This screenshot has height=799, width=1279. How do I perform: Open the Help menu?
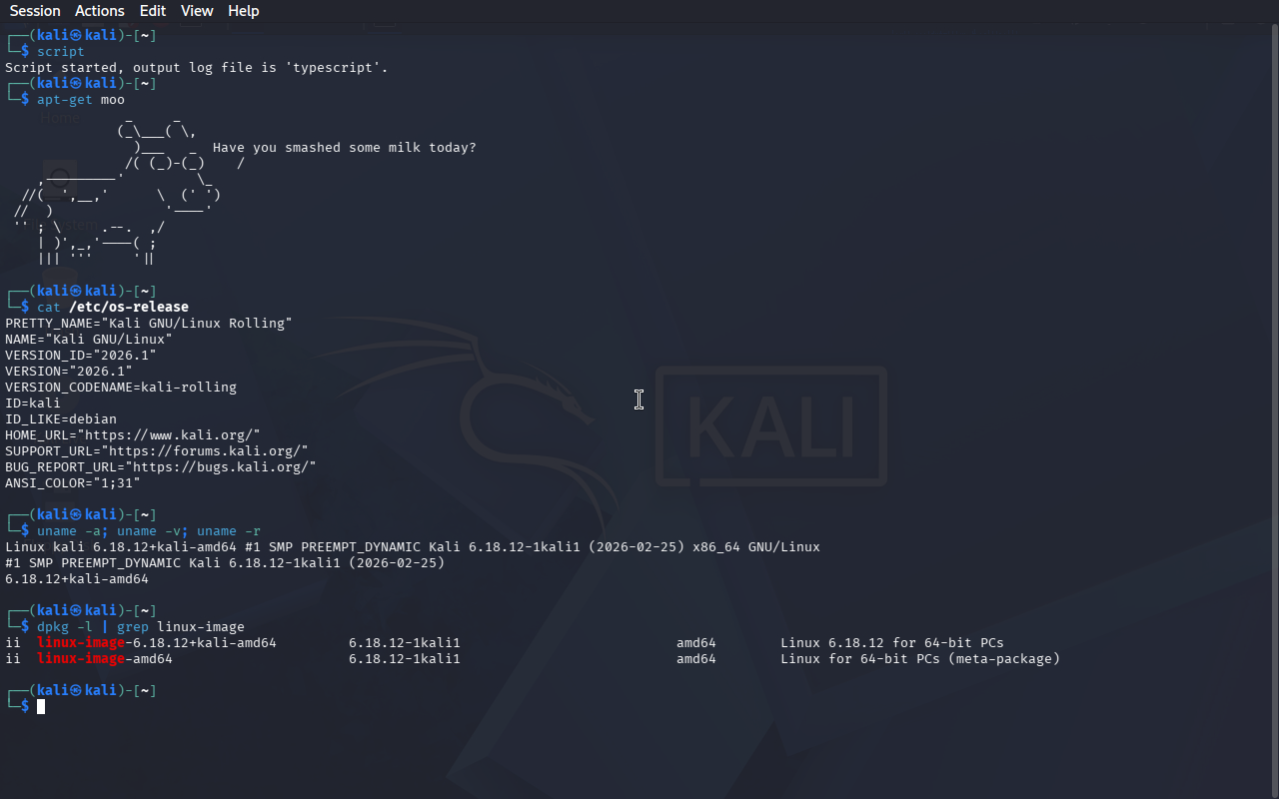(x=243, y=11)
